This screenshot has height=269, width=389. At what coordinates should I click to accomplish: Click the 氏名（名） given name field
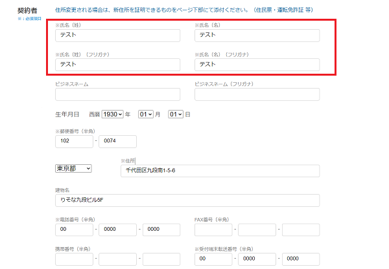(257, 36)
